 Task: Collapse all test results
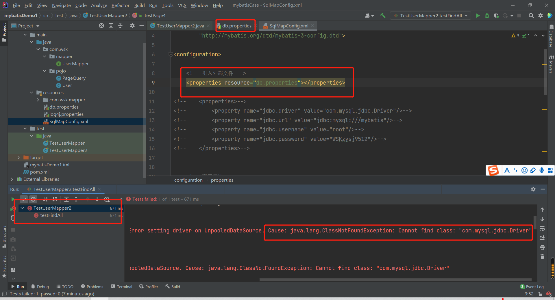(x=76, y=199)
